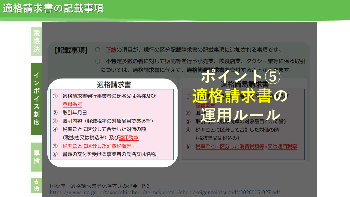The height and width of the screenshot is (197, 350).
Task: Click the red 下線 word
Action: click(111, 50)
